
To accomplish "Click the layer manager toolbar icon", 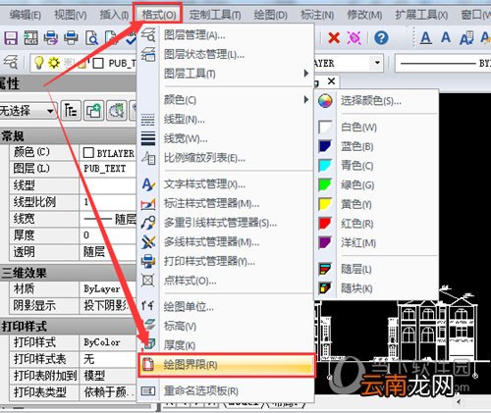I will [x=11, y=62].
